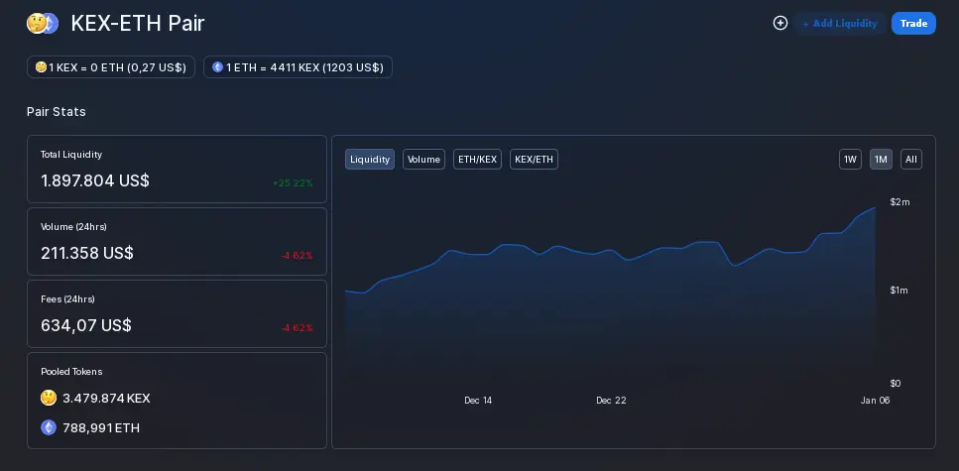This screenshot has width=959, height=471.
Task: Click the blue Trade button
Action: click(x=913, y=23)
